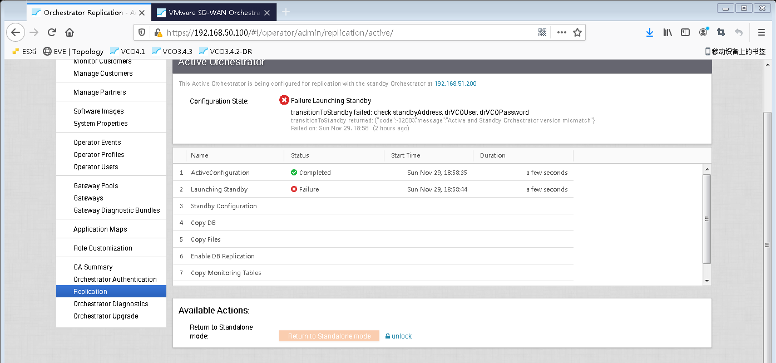Open the mobile device bookmarks folder
Image resolution: width=776 pixels, height=363 pixels.
pos(735,51)
